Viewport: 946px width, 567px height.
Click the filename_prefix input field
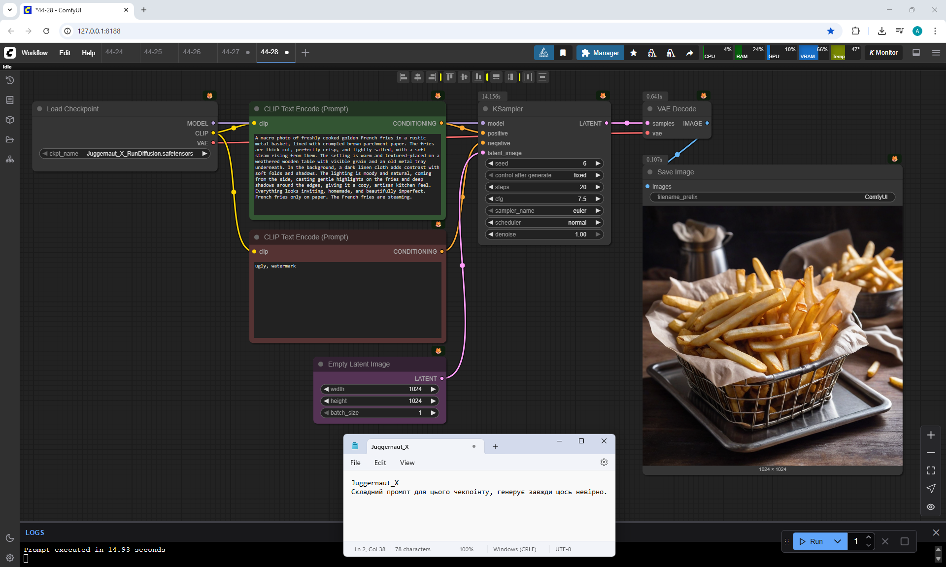pos(772,197)
